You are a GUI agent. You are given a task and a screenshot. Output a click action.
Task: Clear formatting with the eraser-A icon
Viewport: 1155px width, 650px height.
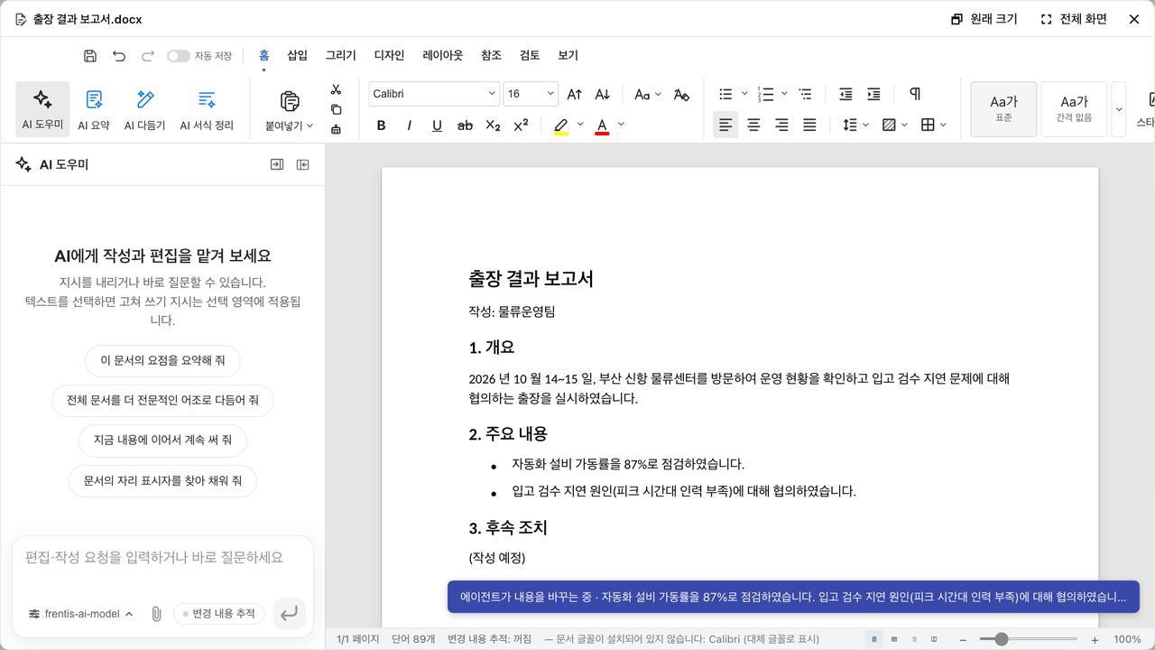tap(682, 94)
